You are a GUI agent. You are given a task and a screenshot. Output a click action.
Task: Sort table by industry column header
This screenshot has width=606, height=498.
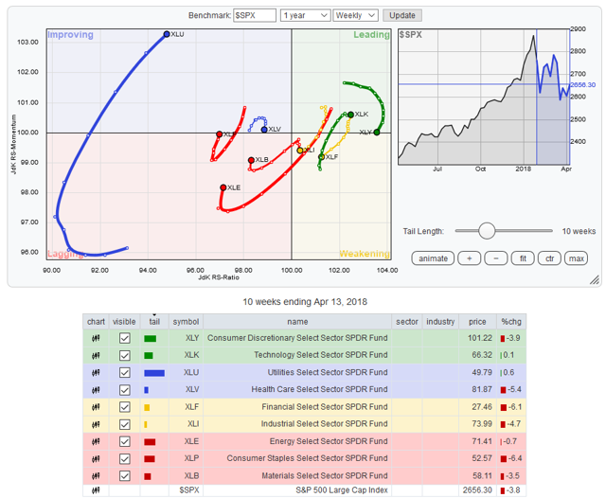[440, 322]
